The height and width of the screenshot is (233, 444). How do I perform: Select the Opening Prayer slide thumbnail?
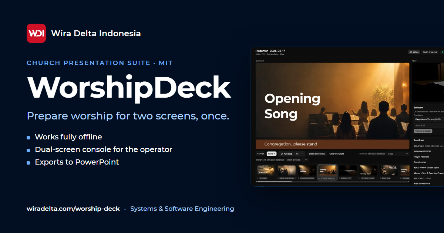click(369, 172)
